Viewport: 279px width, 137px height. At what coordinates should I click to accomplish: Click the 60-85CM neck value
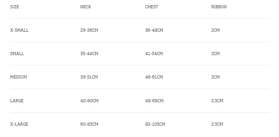tap(89, 124)
